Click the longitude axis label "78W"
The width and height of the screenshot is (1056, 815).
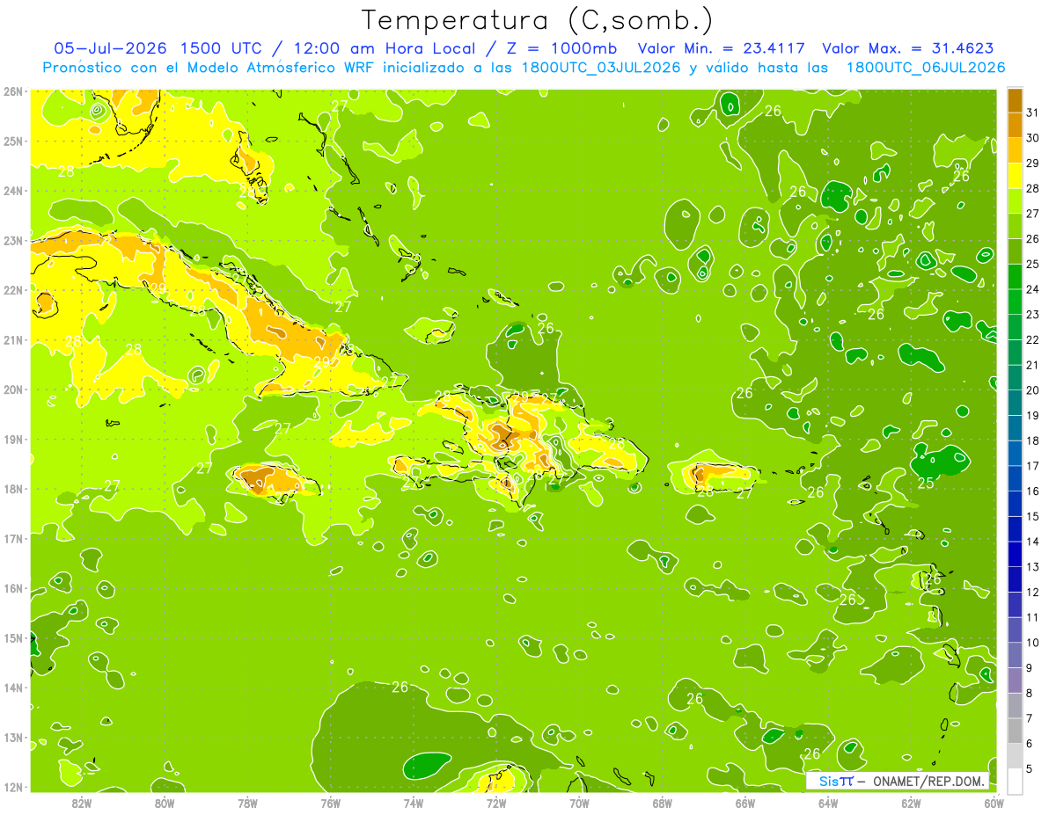(247, 803)
